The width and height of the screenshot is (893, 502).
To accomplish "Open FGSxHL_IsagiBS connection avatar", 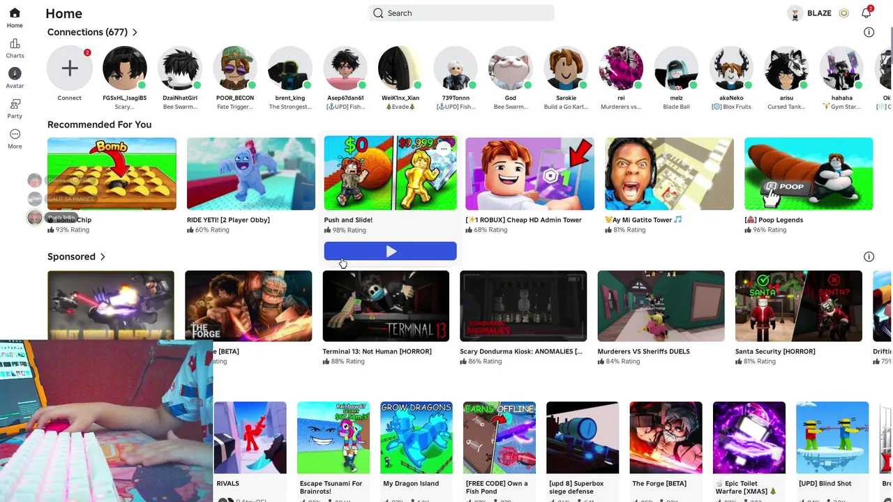I will pos(125,68).
